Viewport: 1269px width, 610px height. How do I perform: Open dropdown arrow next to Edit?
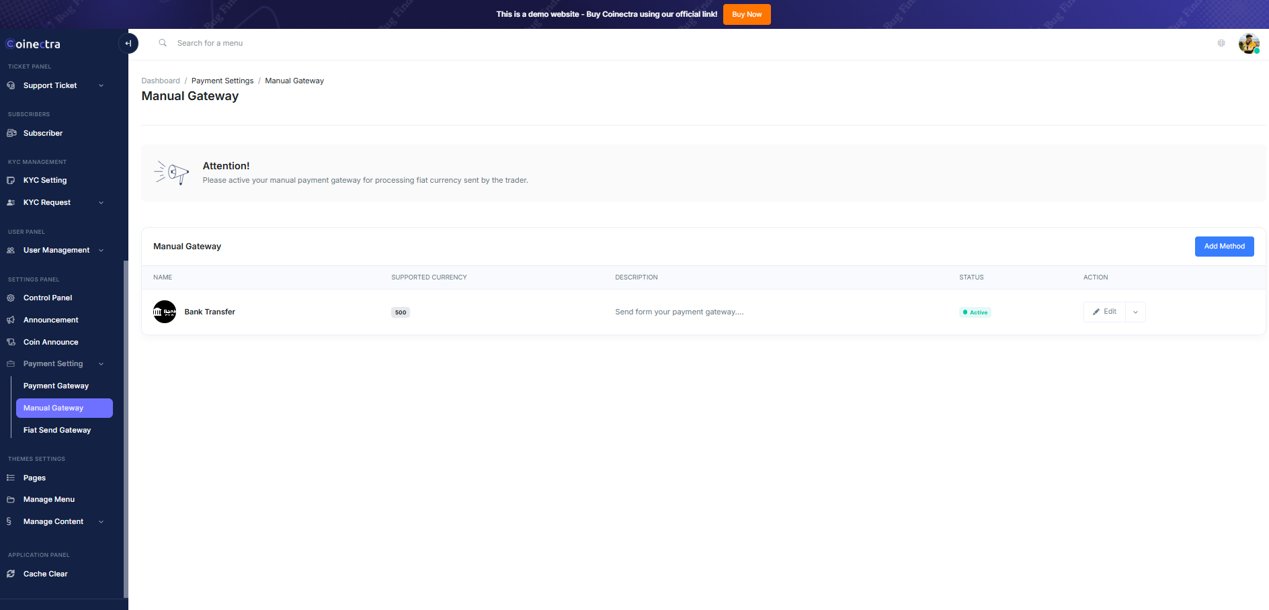tap(1135, 312)
